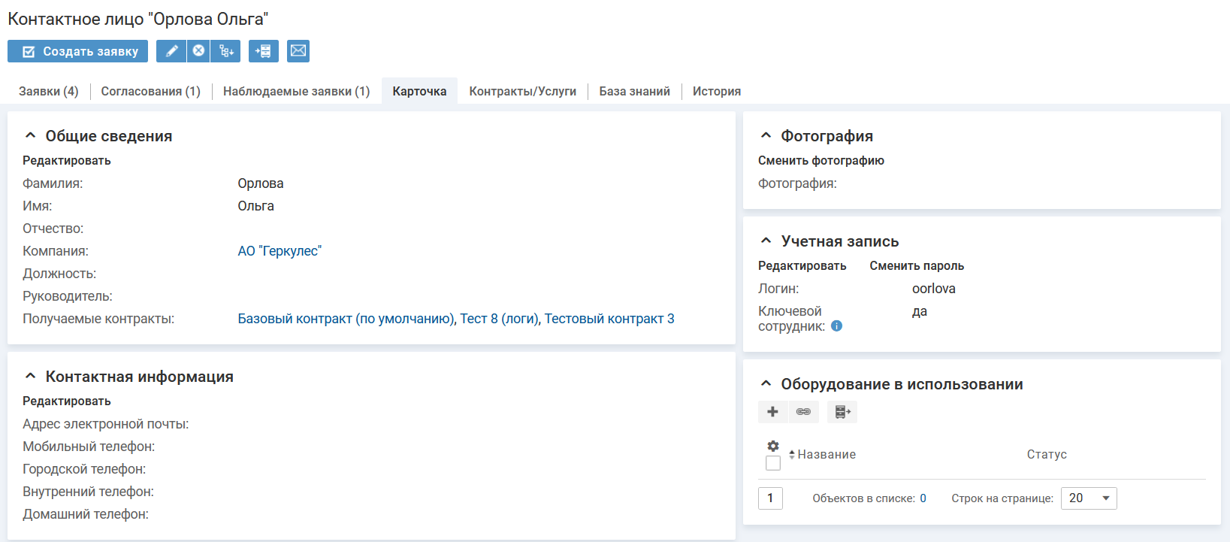Click the plus add equipment icon
The image size is (1230, 542).
(x=772, y=412)
